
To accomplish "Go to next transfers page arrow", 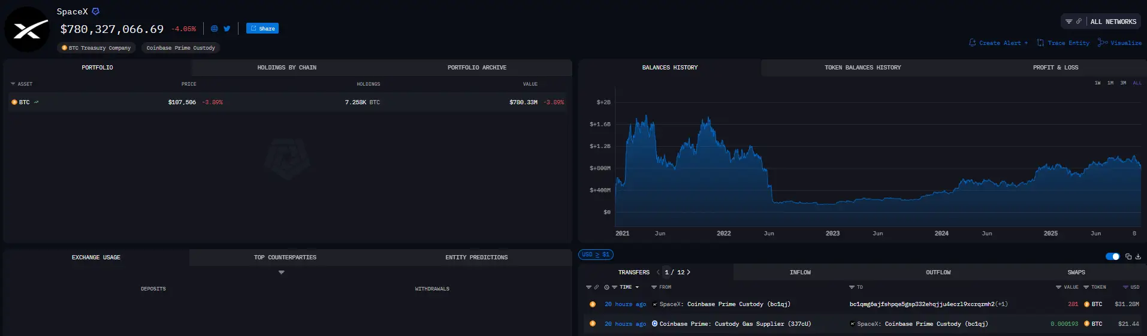I will (x=689, y=273).
